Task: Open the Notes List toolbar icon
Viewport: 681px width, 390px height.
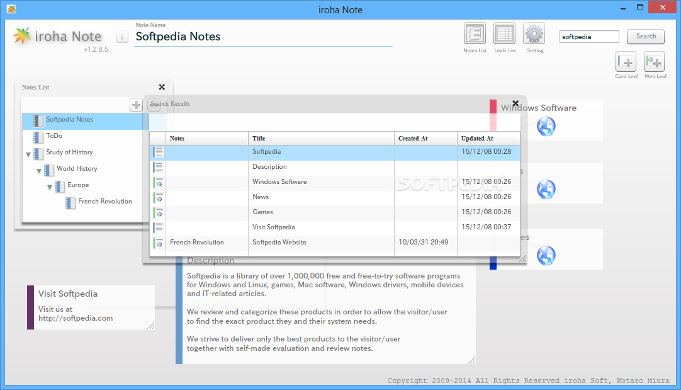Action: pos(475,33)
